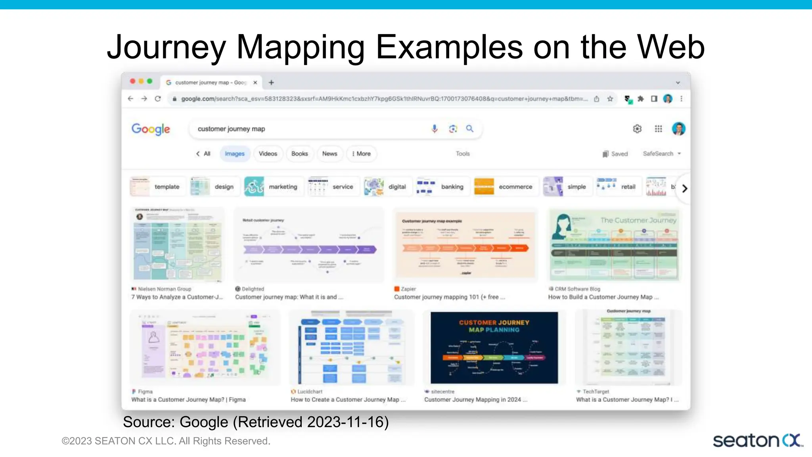Open The Customer Journey CRM image
Image resolution: width=812 pixels, height=457 pixels.
615,244
